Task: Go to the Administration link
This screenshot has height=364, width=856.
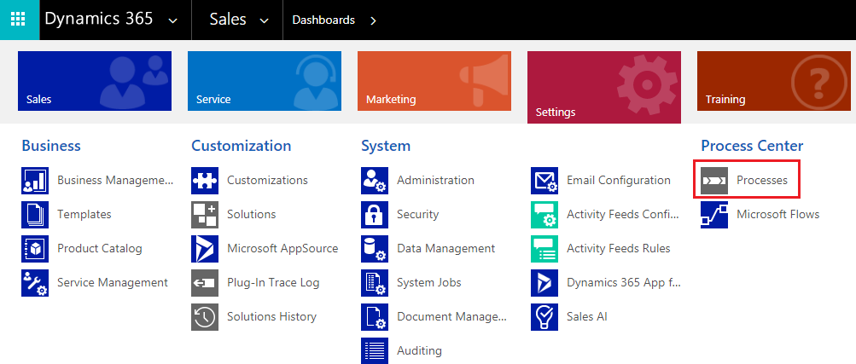Action: pyautogui.click(x=435, y=180)
